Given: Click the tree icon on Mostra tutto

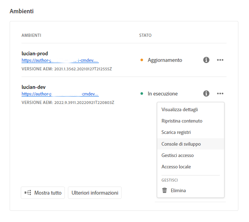Looking at the screenshot, I should (x=28, y=193).
